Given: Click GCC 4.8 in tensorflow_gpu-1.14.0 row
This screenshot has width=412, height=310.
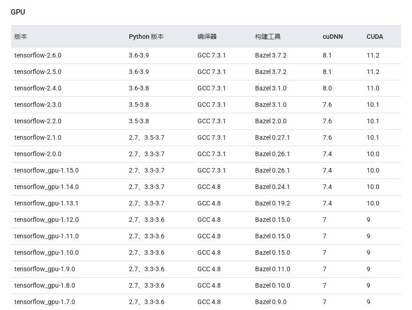Looking at the screenshot, I should [x=209, y=187].
